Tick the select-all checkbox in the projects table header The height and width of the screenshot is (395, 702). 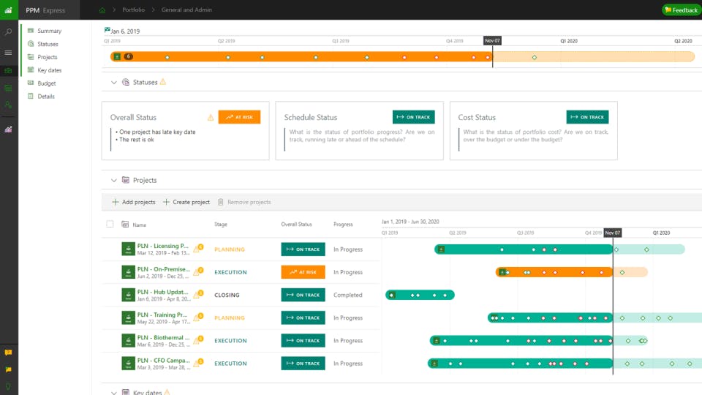click(x=110, y=224)
